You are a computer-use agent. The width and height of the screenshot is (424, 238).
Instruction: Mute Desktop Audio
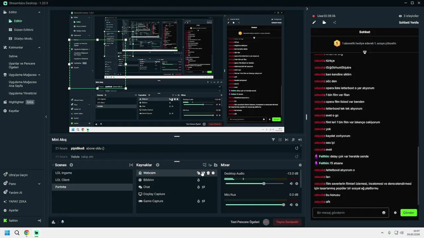(x=291, y=183)
